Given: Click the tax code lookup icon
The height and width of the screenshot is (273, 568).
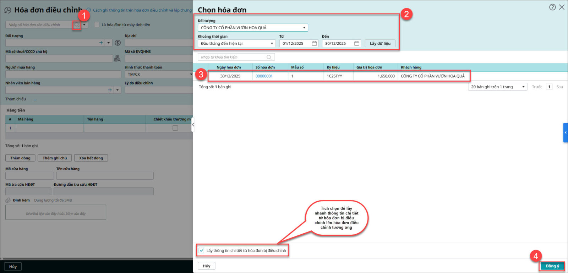Looking at the screenshot, I should [118, 59].
